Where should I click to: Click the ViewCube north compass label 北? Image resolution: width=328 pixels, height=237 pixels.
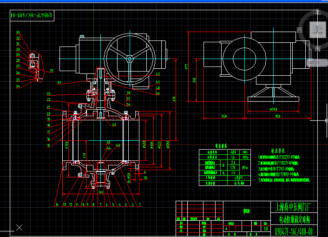(317, 12)
